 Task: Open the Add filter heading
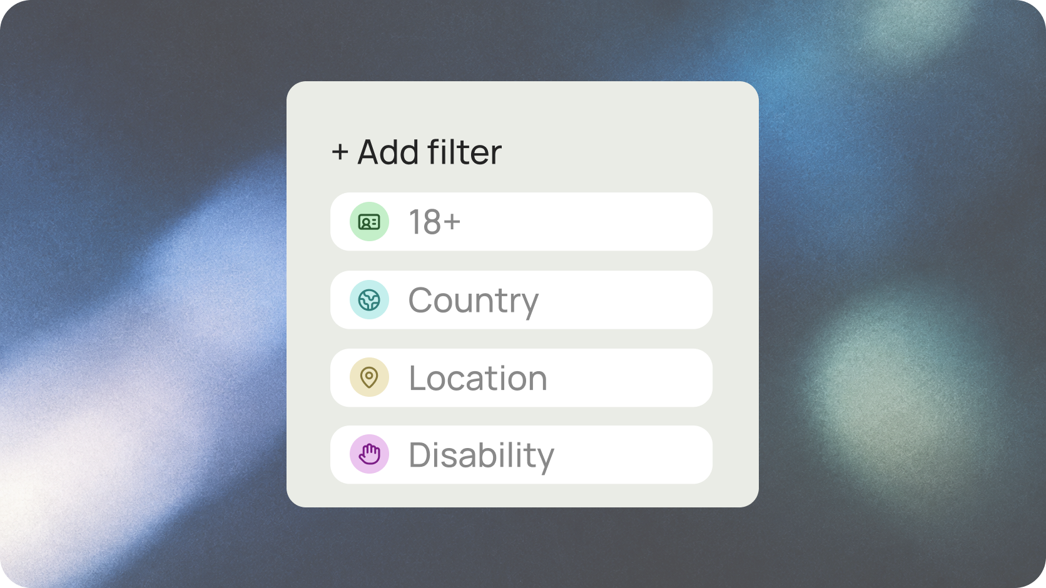point(417,152)
